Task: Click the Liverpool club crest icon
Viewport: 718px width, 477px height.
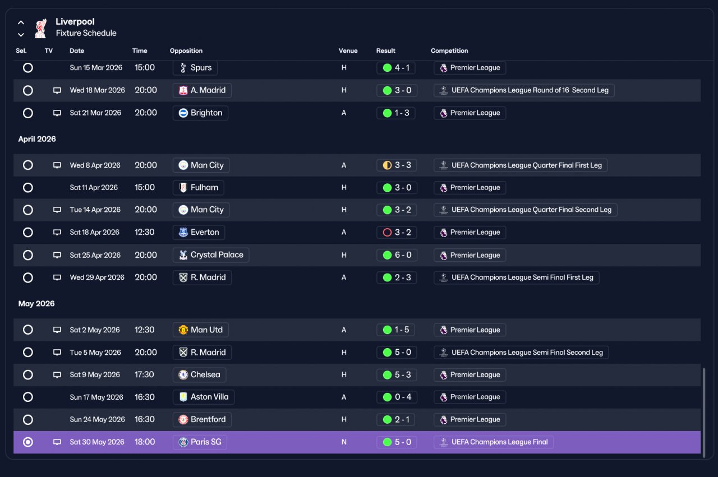Action: (40, 28)
